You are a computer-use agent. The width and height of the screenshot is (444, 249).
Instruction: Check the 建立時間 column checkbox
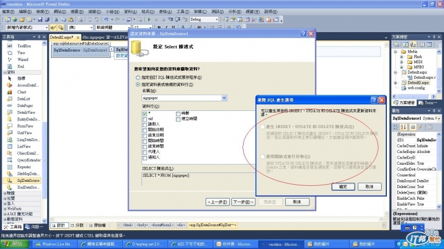178,119
